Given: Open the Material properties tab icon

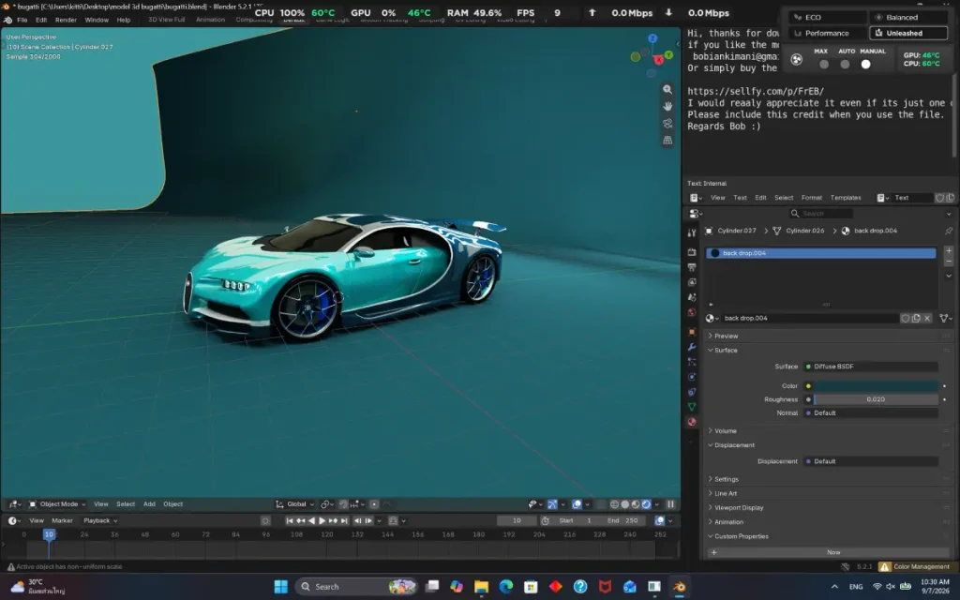Looking at the screenshot, I should pyautogui.click(x=692, y=422).
